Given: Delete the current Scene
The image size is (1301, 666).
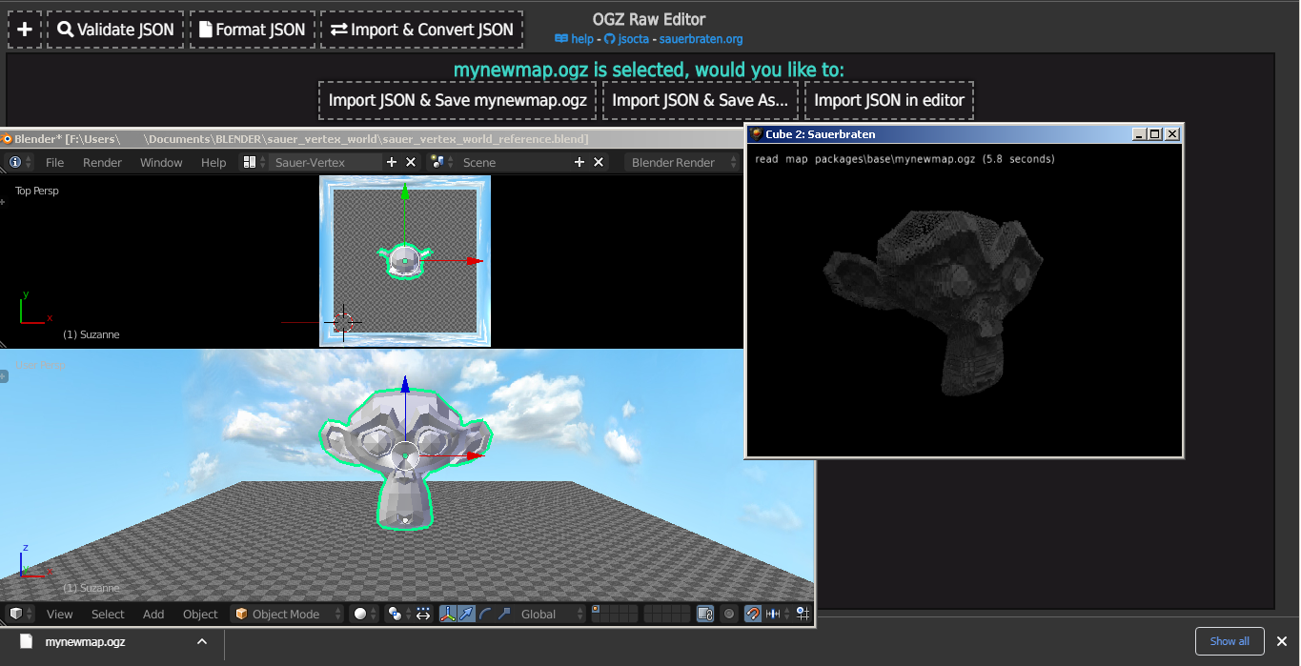Looking at the screenshot, I should 599,162.
